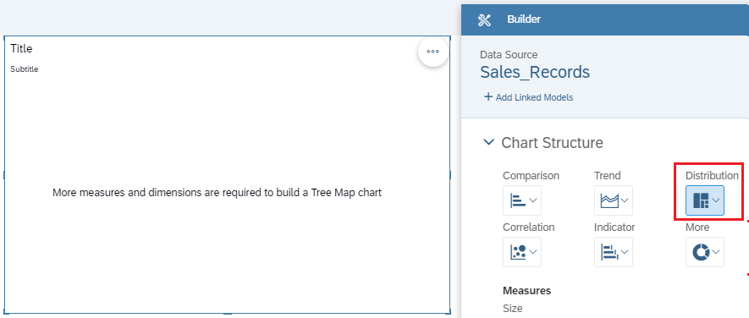Select the area chart Trend icon

(609, 200)
